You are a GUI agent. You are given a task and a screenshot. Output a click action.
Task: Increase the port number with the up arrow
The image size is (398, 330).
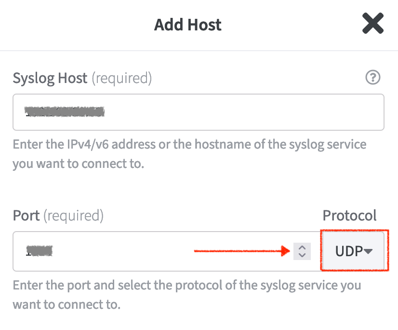coord(302,247)
